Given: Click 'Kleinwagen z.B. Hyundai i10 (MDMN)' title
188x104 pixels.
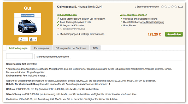Looking at the screenshot, I should coord(79,7).
